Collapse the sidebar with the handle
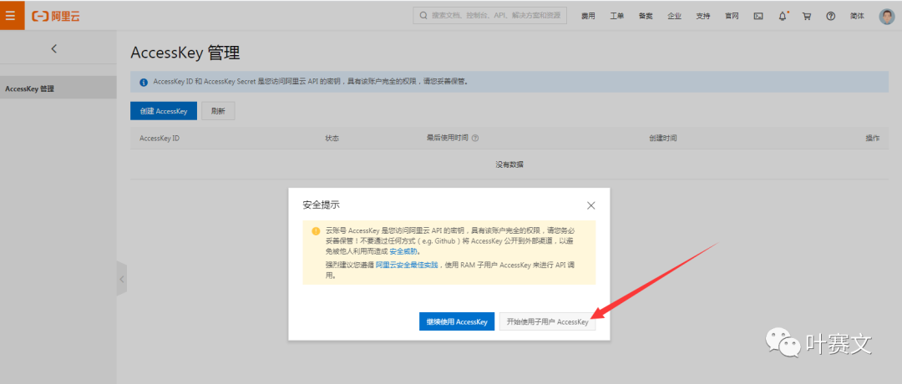The image size is (902, 384). pyautogui.click(x=121, y=279)
